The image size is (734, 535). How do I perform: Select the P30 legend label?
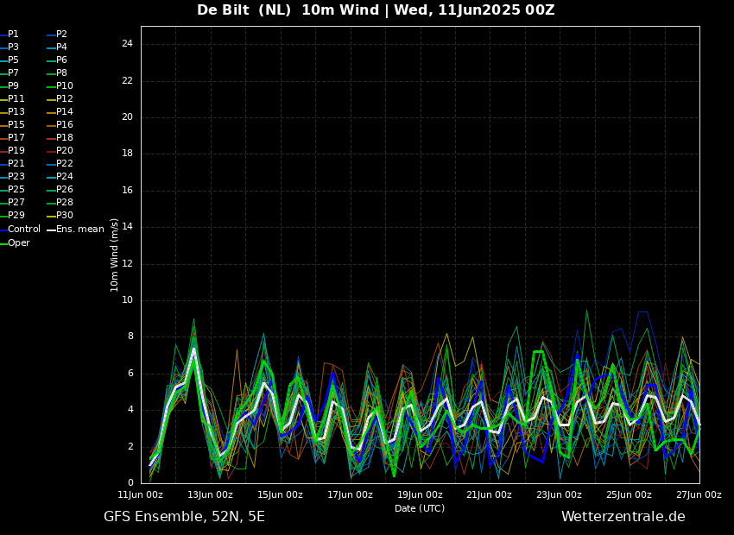coord(65,216)
